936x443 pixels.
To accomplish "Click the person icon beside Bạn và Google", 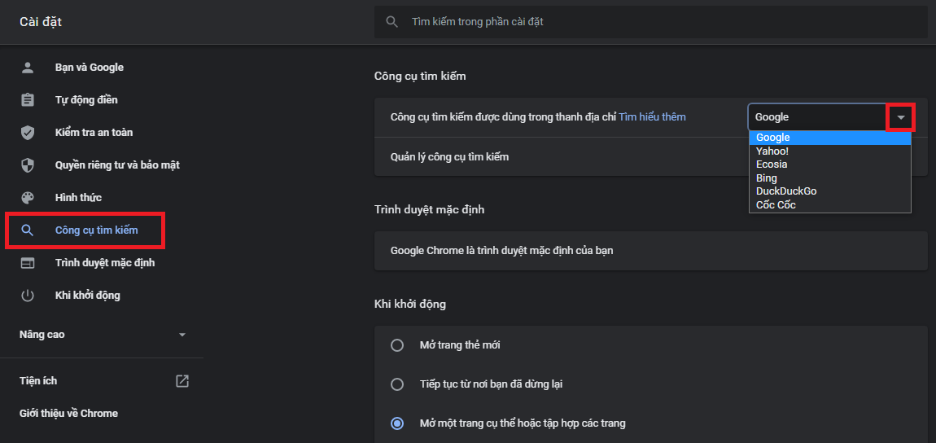I will [x=28, y=68].
